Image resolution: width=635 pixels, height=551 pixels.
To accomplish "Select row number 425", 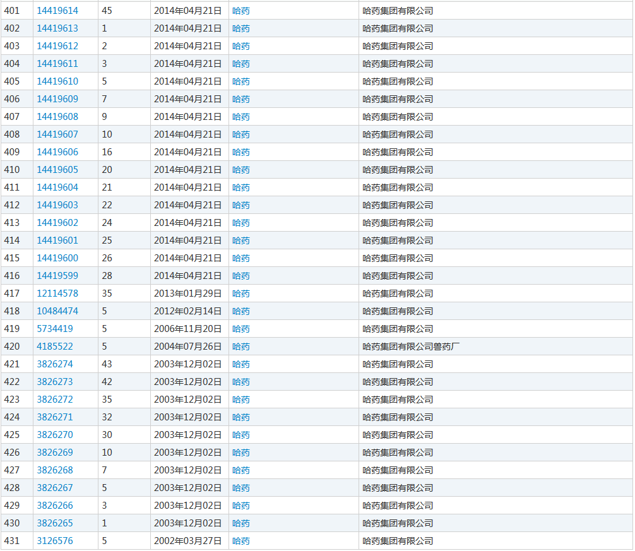I will (x=12, y=435).
